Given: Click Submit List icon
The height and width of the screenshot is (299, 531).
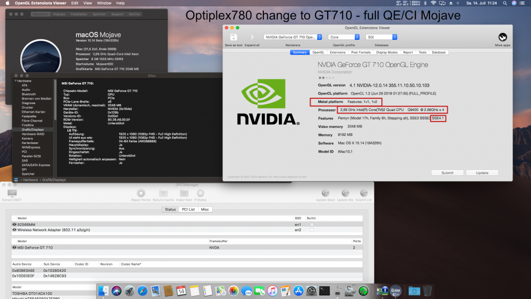Looking at the screenshot, I should click(x=364, y=193).
